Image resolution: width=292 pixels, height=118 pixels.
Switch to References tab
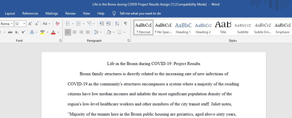click(30, 13)
